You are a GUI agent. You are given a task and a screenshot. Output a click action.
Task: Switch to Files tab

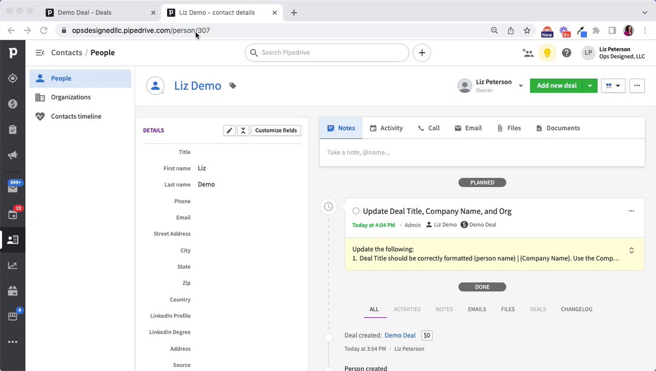pyautogui.click(x=508, y=128)
